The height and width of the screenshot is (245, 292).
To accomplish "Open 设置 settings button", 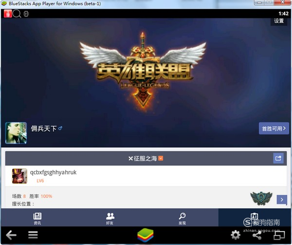I will click(x=279, y=21).
